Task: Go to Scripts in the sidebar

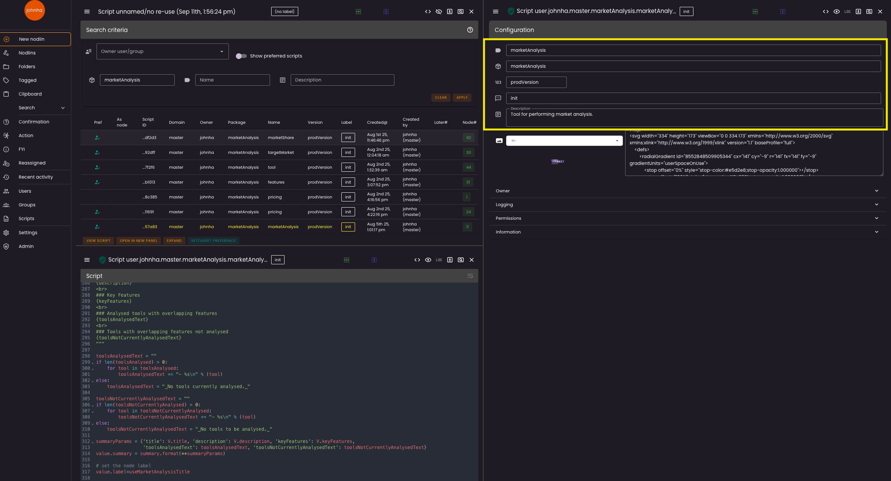Action: coord(26,219)
